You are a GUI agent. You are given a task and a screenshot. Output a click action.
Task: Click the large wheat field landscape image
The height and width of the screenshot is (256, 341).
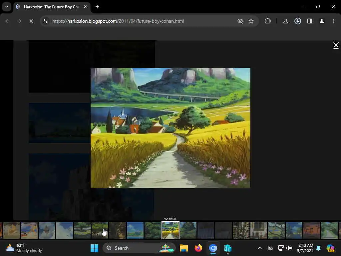click(170, 128)
